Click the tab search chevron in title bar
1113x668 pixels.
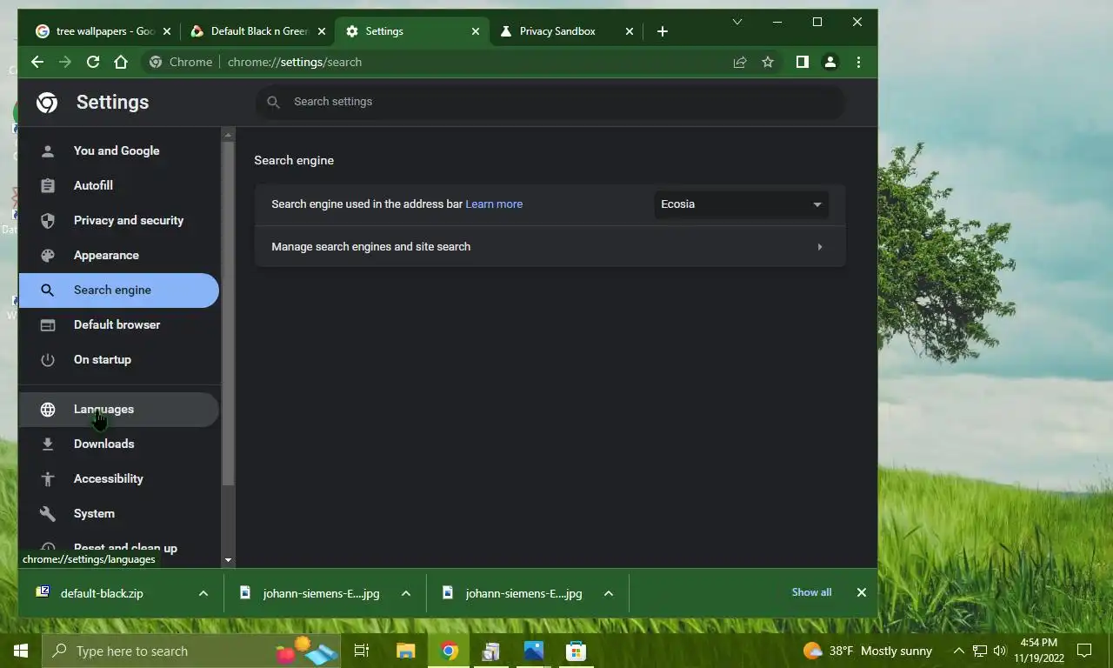[737, 22]
